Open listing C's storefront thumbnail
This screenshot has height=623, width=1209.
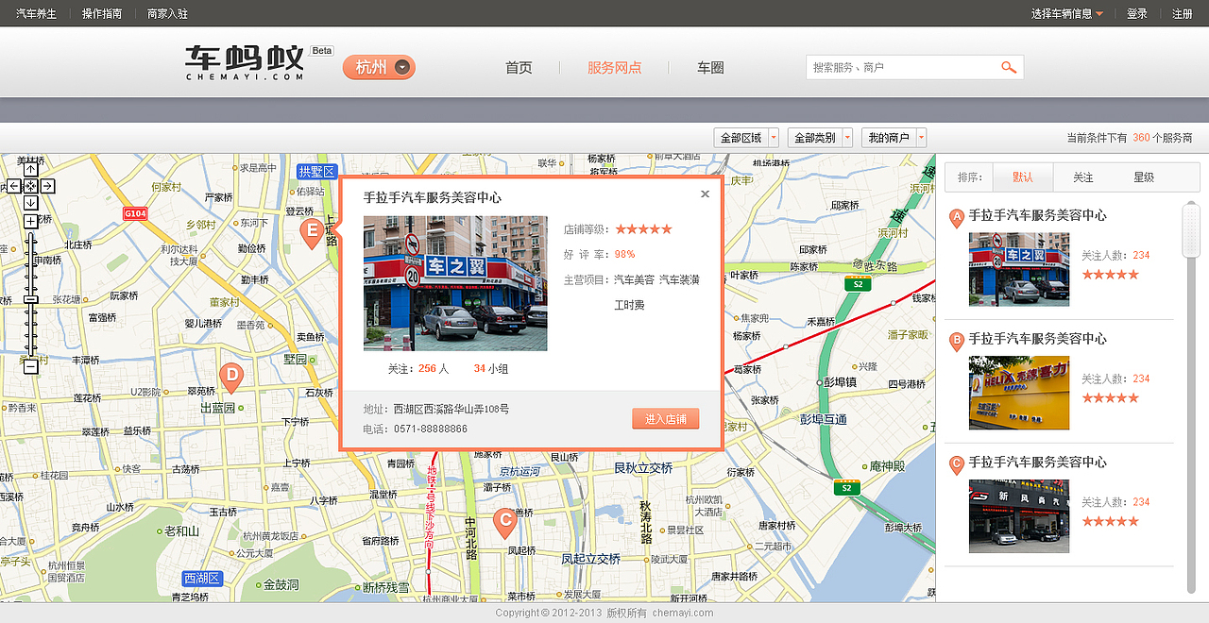click(x=1019, y=516)
